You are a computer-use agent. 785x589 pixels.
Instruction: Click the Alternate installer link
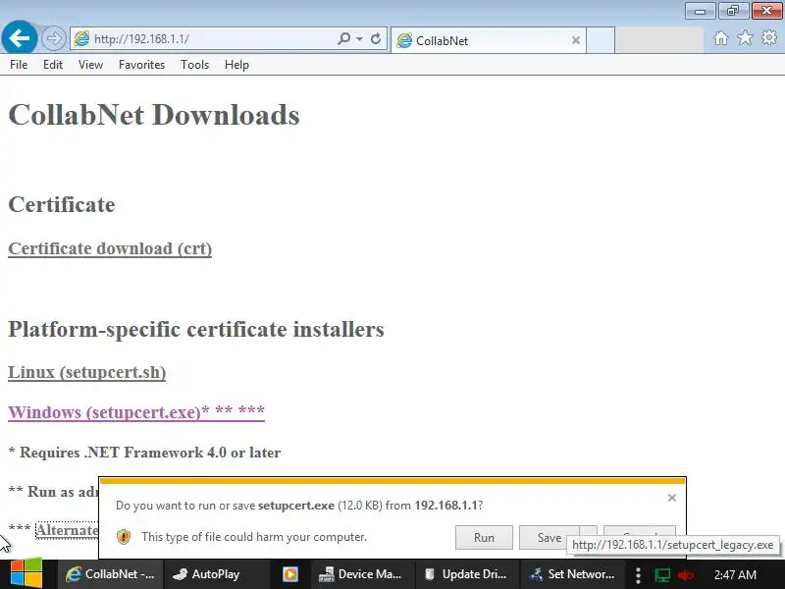coord(67,530)
